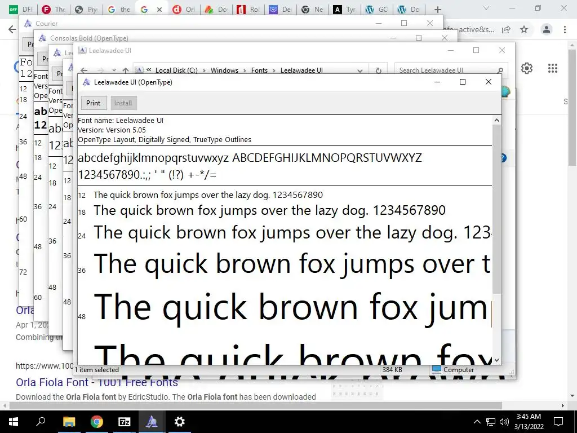The height and width of the screenshot is (433, 577).
Task: Expand the address bar history dropdown
Action: (x=360, y=70)
